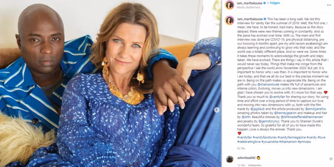Open the @vanityfair mention in caption
Screen dimensions: 334x167
[x=277, y=96]
